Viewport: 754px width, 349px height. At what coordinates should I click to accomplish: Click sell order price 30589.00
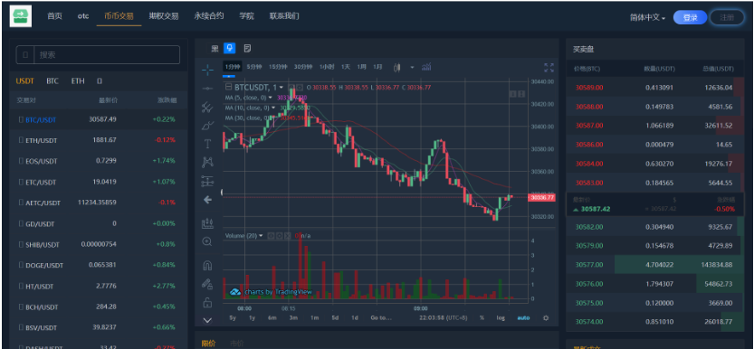(x=589, y=88)
